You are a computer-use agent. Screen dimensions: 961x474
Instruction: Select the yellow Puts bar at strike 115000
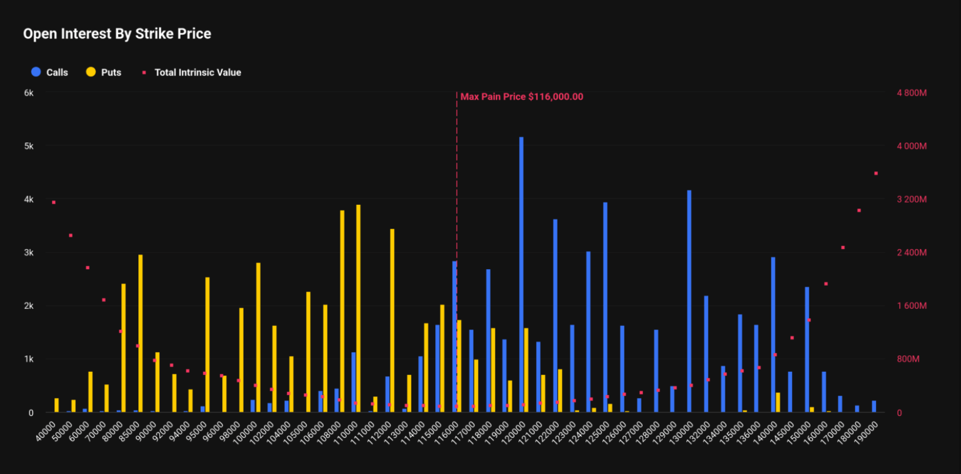pyautogui.click(x=443, y=358)
